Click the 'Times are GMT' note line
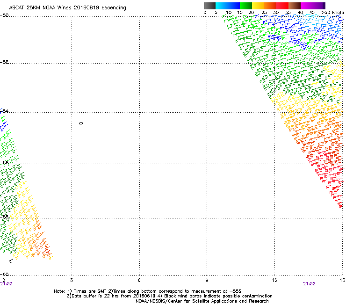 click(x=148, y=291)
